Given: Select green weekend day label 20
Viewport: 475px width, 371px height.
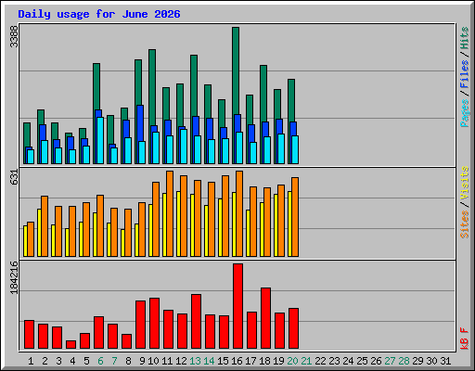Looking at the screenshot, I should pyautogui.click(x=292, y=361).
